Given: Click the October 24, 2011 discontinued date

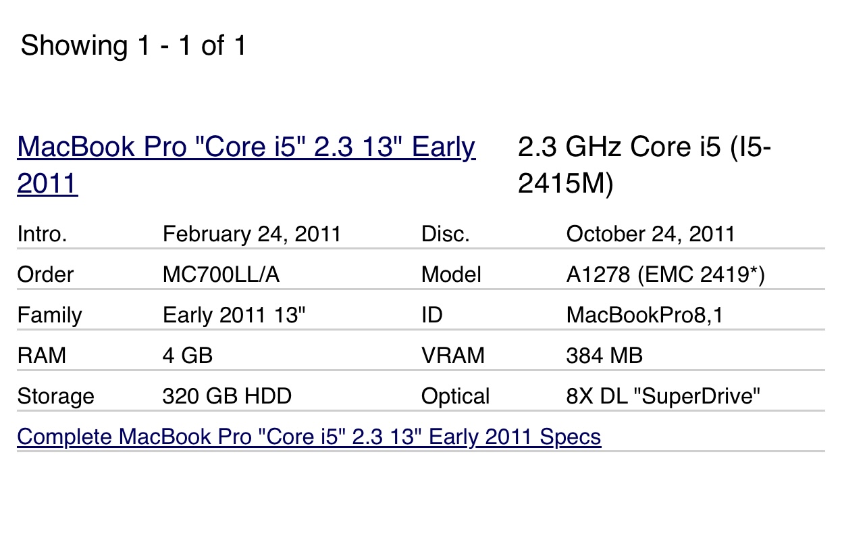Looking at the screenshot, I should click(x=650, y=235).
